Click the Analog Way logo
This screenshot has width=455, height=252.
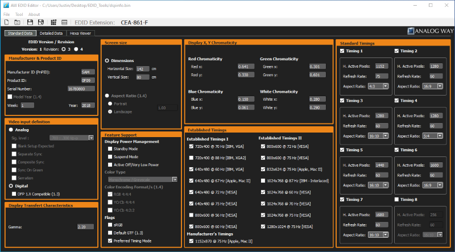tap(430, 32)
